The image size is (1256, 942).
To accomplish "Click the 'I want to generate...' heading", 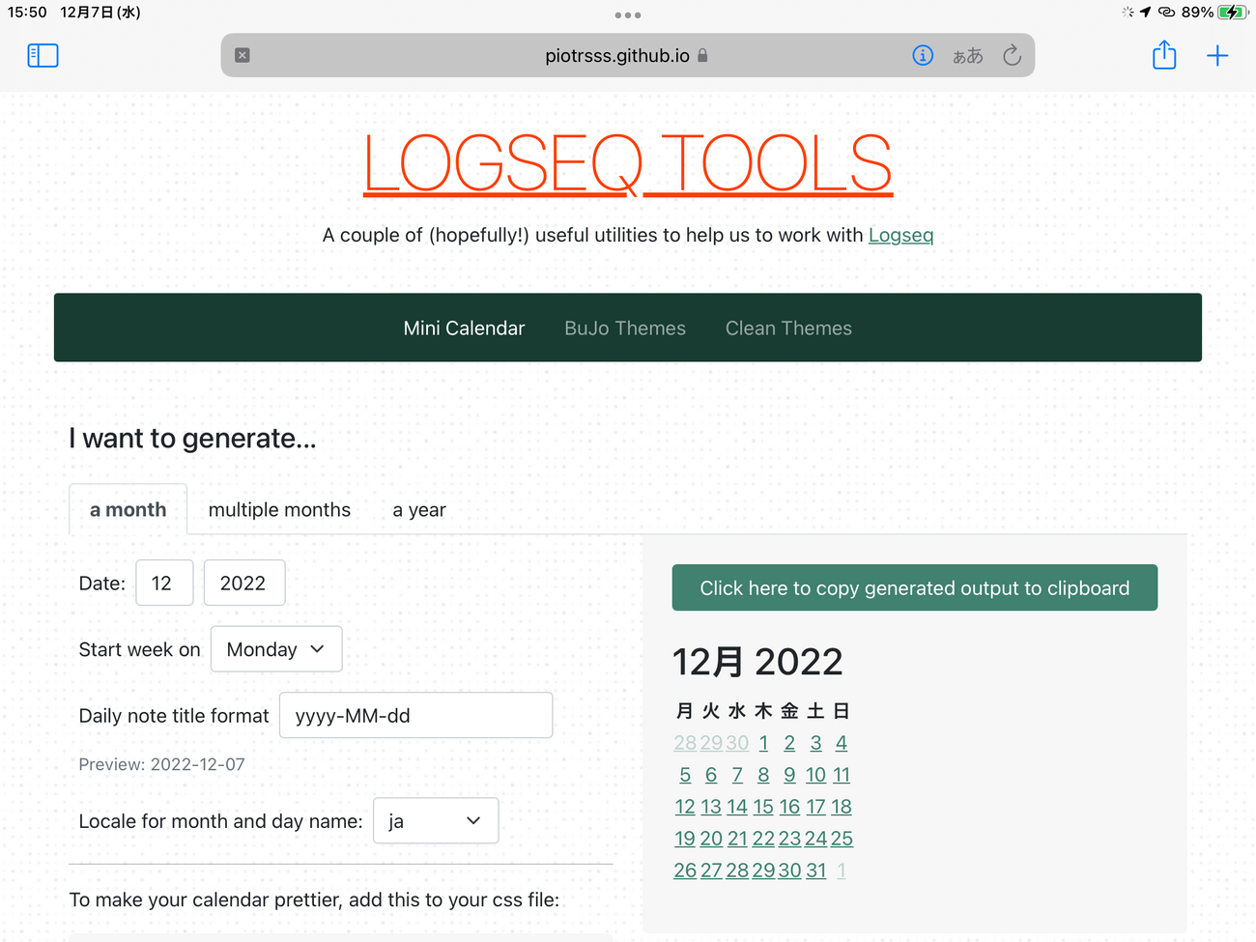I will pos(192,439).
